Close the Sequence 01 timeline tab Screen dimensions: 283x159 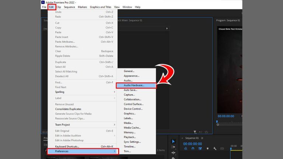[182, 138]
